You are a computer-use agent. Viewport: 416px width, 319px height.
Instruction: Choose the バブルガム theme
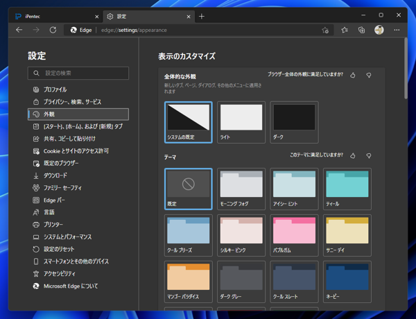(x=294, y=235)
